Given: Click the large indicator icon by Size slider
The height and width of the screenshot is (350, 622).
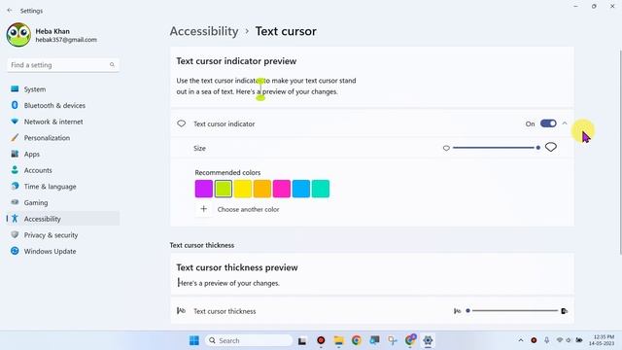Looking at the screenshot, I should (551, 147).
